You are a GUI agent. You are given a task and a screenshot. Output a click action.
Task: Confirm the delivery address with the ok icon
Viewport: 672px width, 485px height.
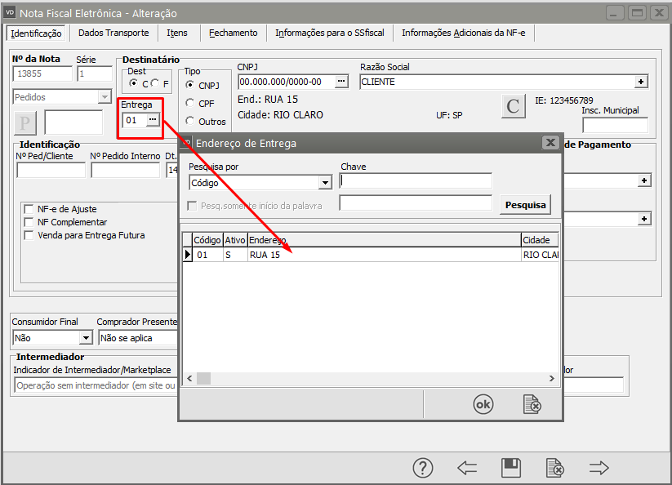[x=483, y=404]
